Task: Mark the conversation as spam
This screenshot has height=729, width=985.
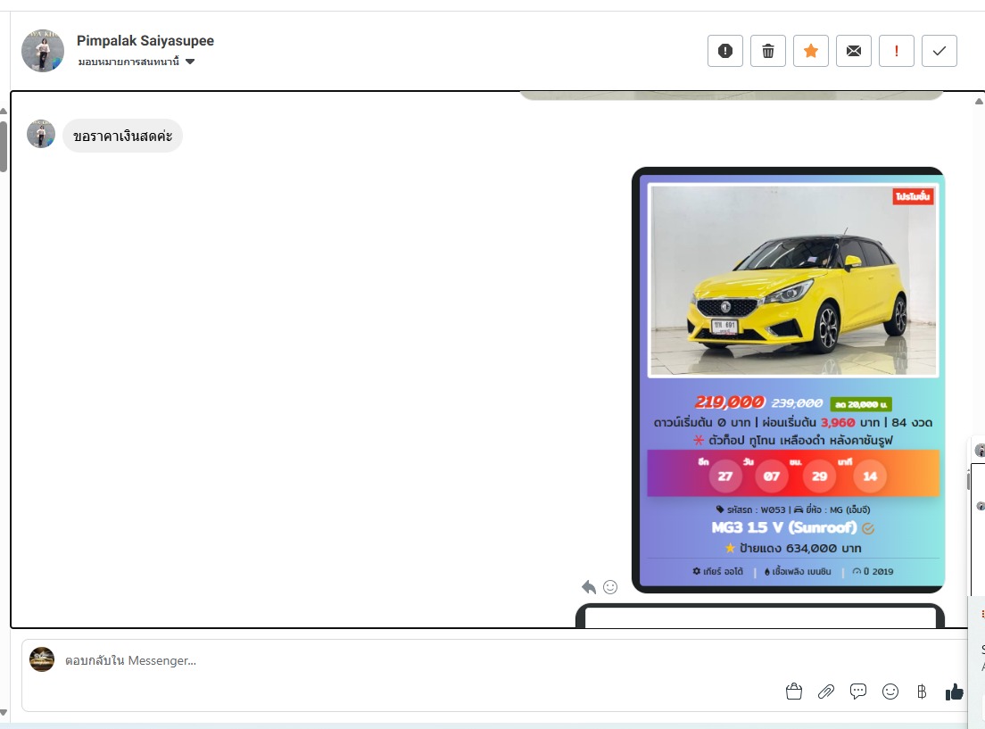Action: pyautogui.click(x=725, y=51)
